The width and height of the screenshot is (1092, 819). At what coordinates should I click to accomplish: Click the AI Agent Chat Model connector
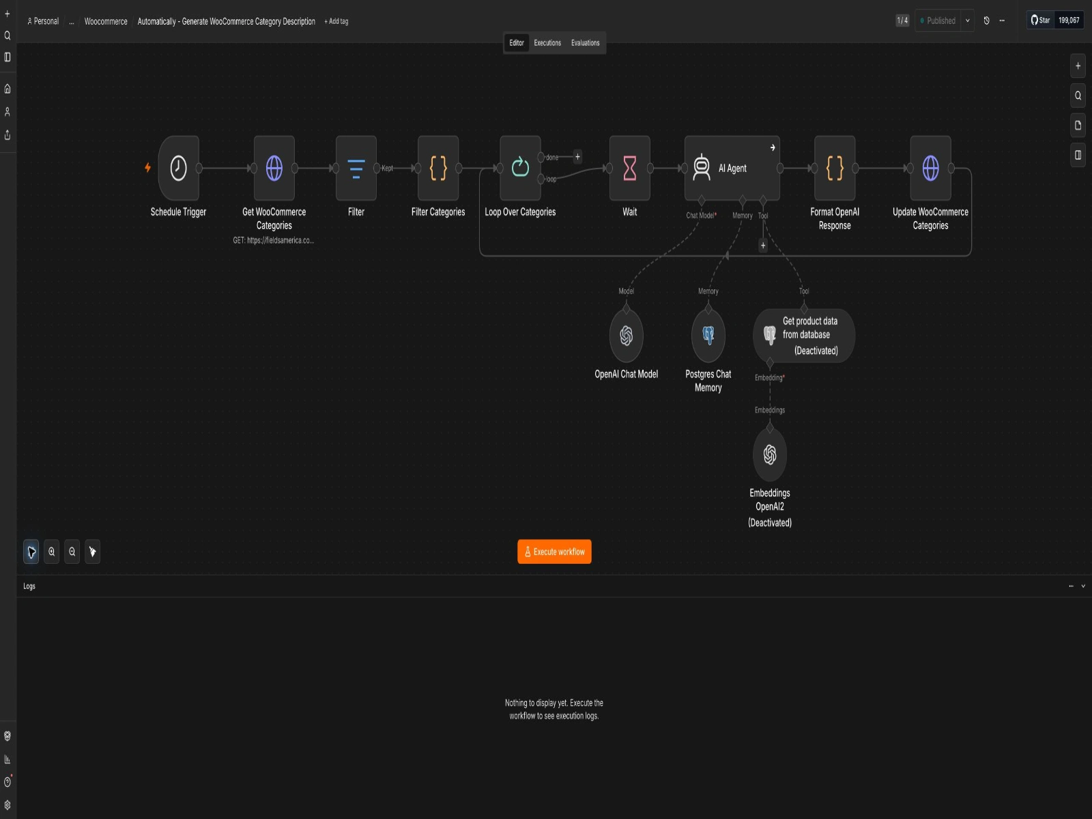coord(701,200)
